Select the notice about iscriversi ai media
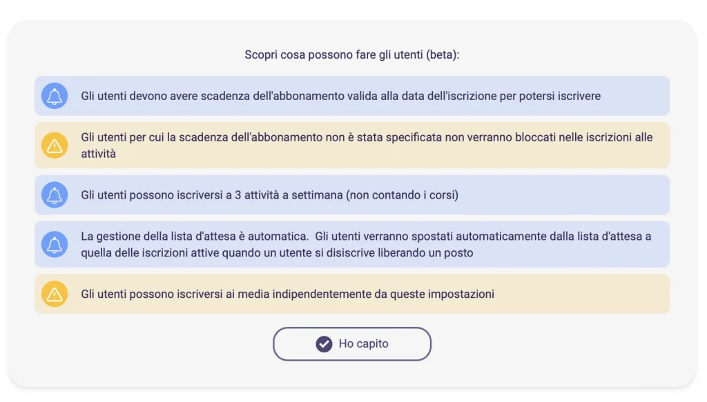The width and height of the screenshot is (707, 402). (x=287, y=294)
